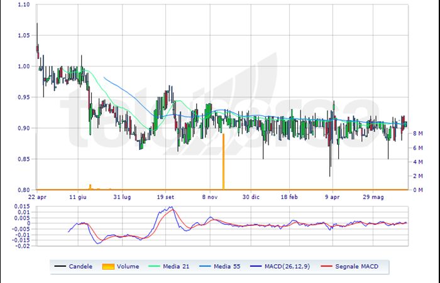The height and width of the screenshot is (283, 440).
Task: Click the 22 apr date label
Action: tap(37, 197)
